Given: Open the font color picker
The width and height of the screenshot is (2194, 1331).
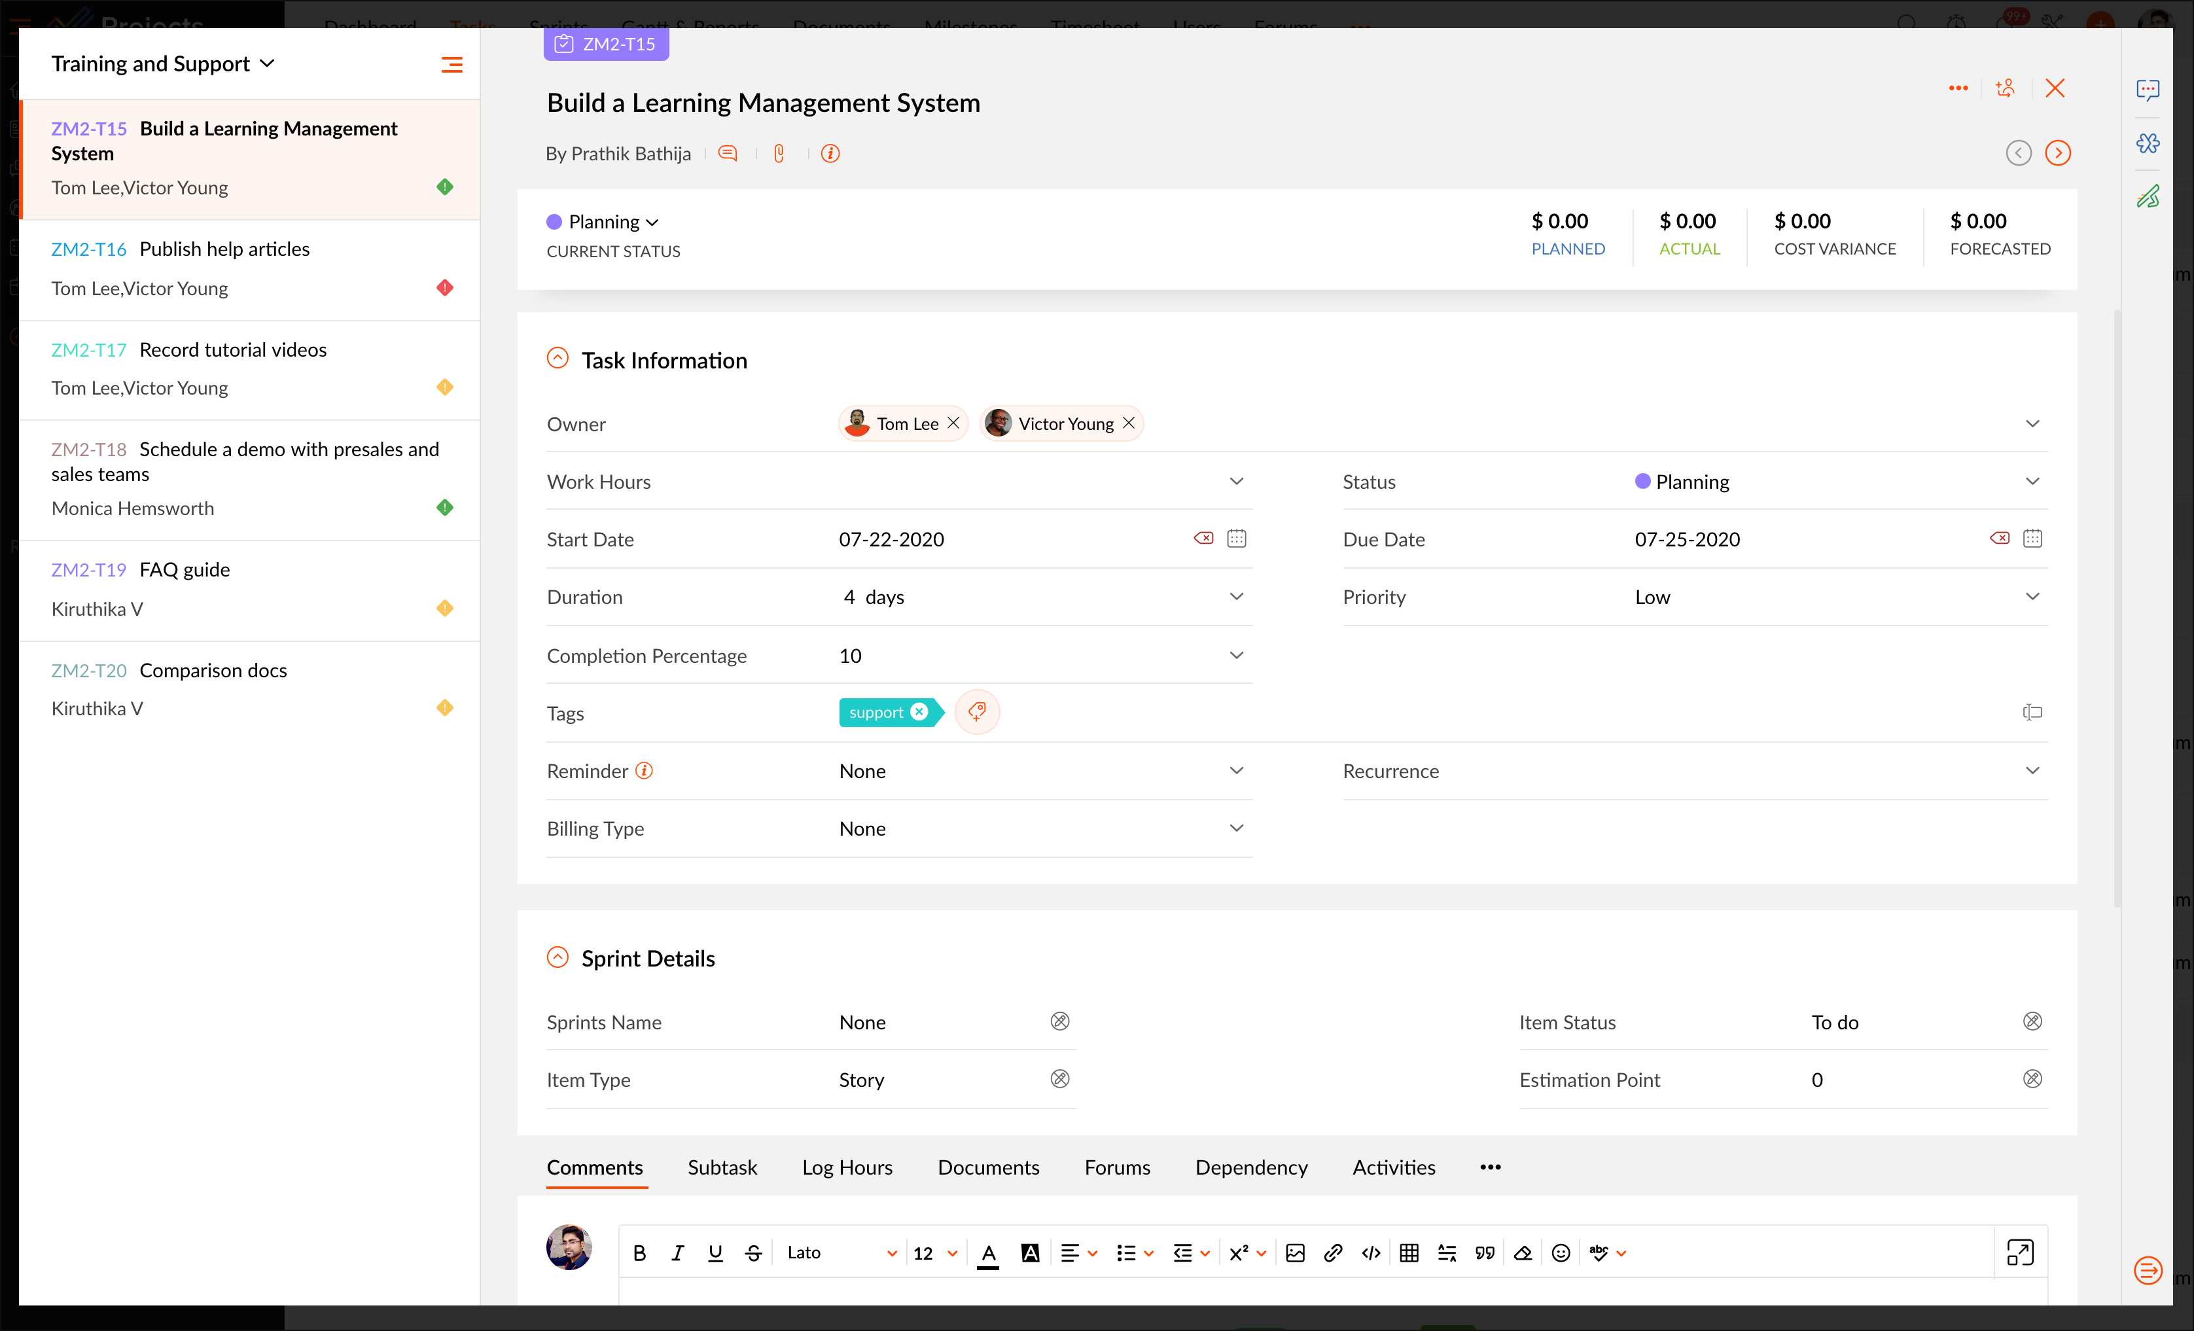Looking at the screenshot, I should tap(987, 1252).
